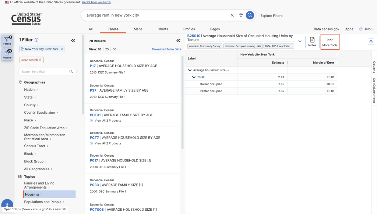
Task: Click the search magnifier button
Action: pos(250,15)
